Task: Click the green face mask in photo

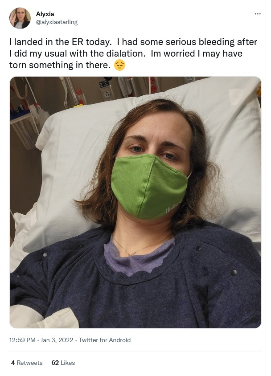Action: (150, 187)
